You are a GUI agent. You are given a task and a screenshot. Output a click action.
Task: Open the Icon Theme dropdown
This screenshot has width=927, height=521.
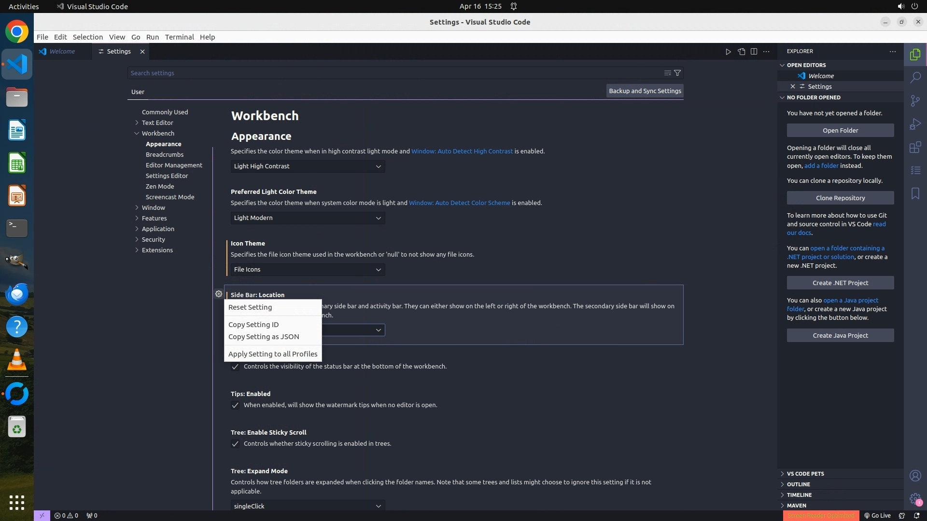coord(308,270)
